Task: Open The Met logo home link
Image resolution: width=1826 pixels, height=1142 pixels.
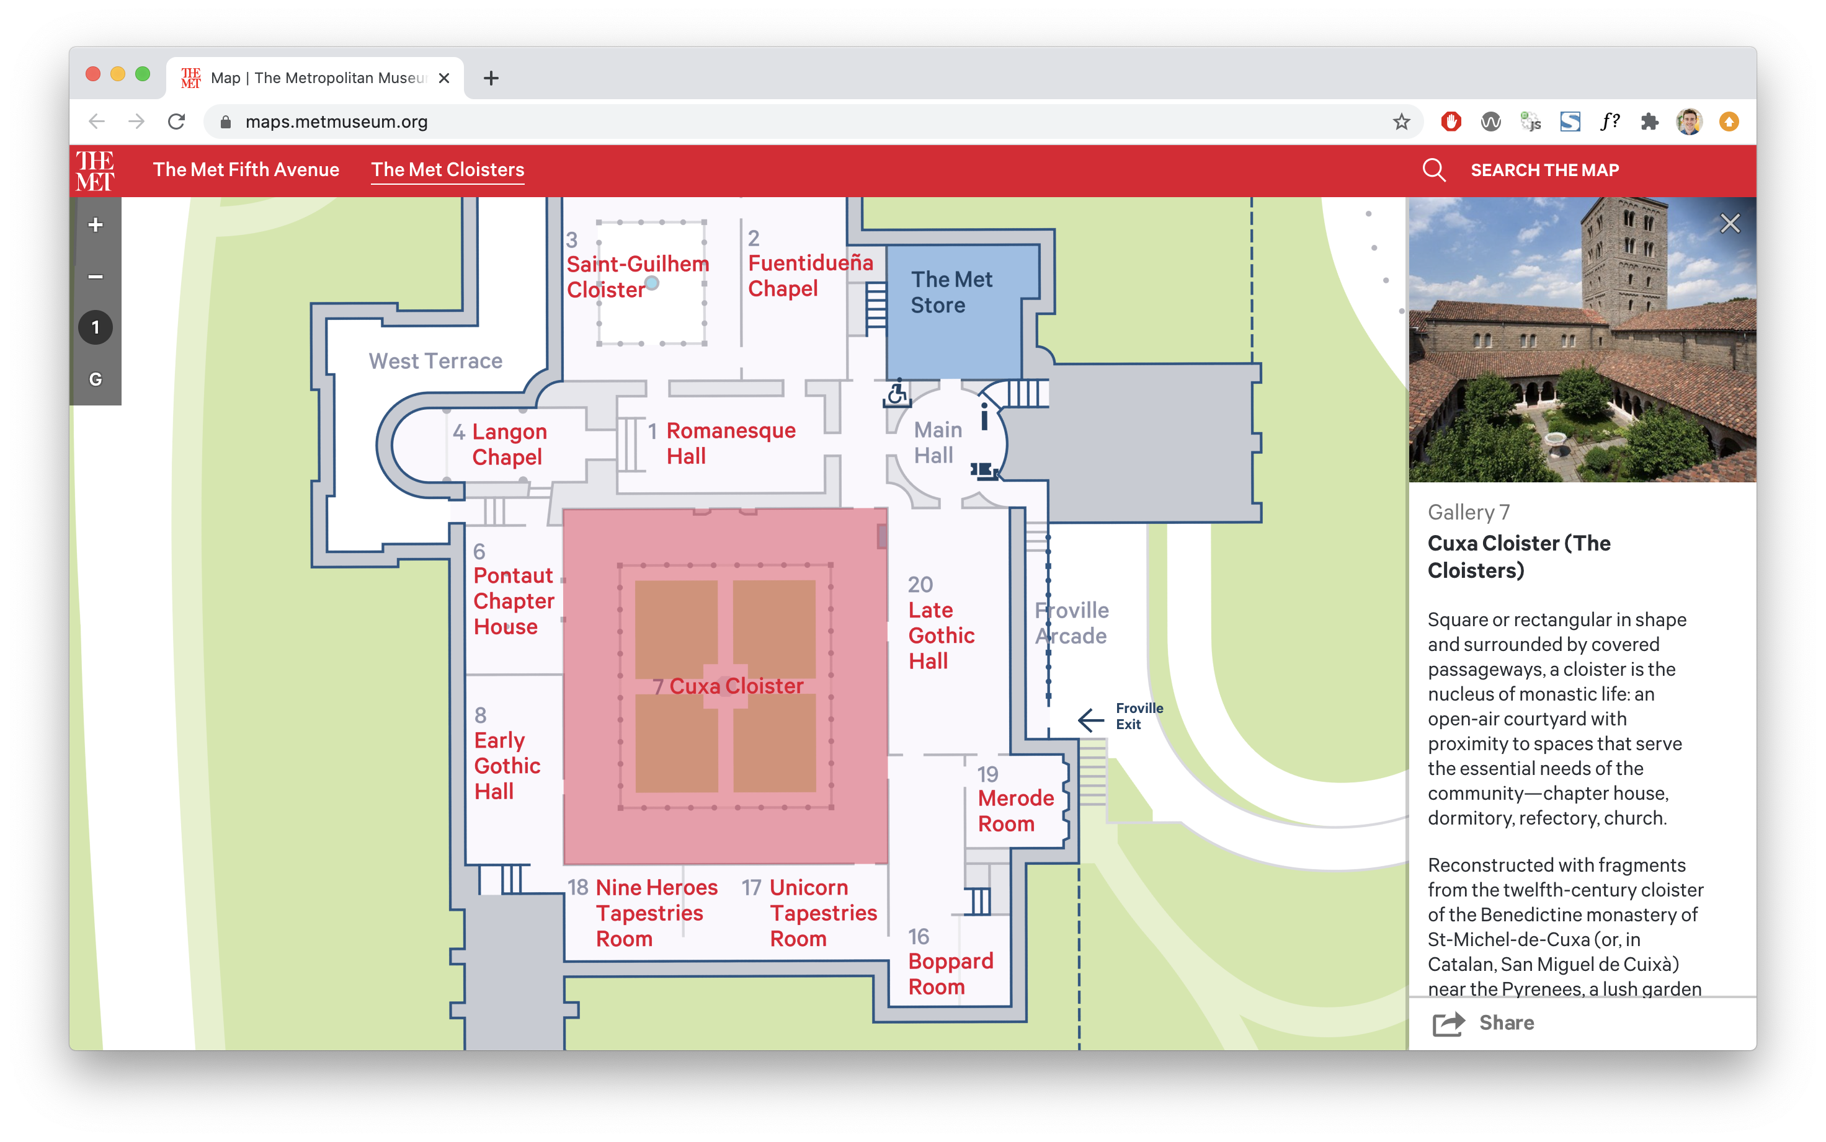Action: point(95,170)
